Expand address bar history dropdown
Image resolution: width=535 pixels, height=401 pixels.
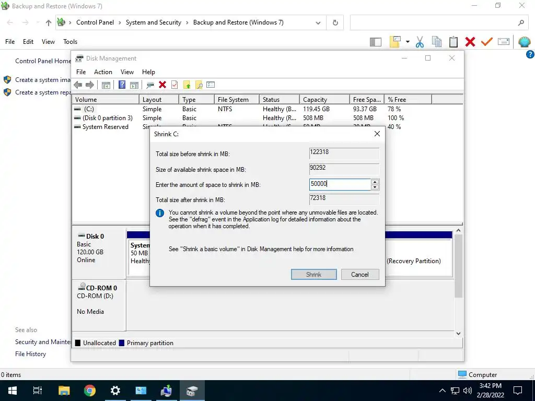click(x=318, y=23)
